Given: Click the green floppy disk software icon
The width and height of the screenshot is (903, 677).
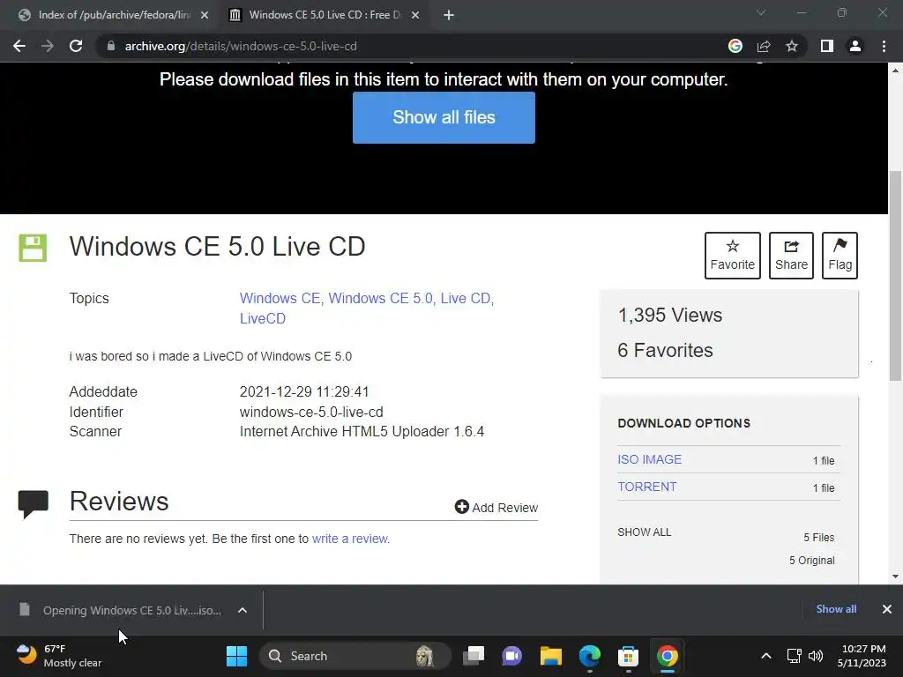Looking at the screenshot, I should (33, 248).
